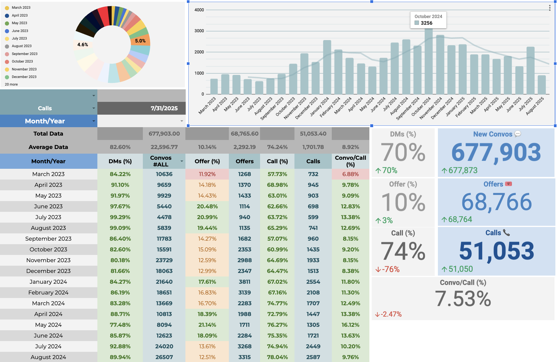The width and height of the screenshot is (558, 362).
Task: Select September 2023 in the pie legend
Action: coord(24,54)
